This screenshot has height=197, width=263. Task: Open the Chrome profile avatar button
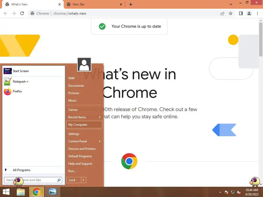(x=249, y=13)
